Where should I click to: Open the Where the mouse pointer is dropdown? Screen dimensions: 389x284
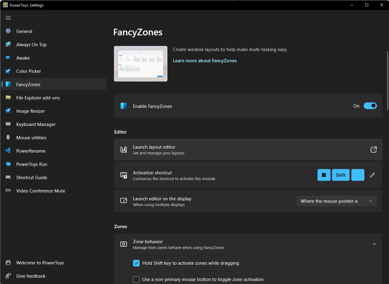[337, 201]
